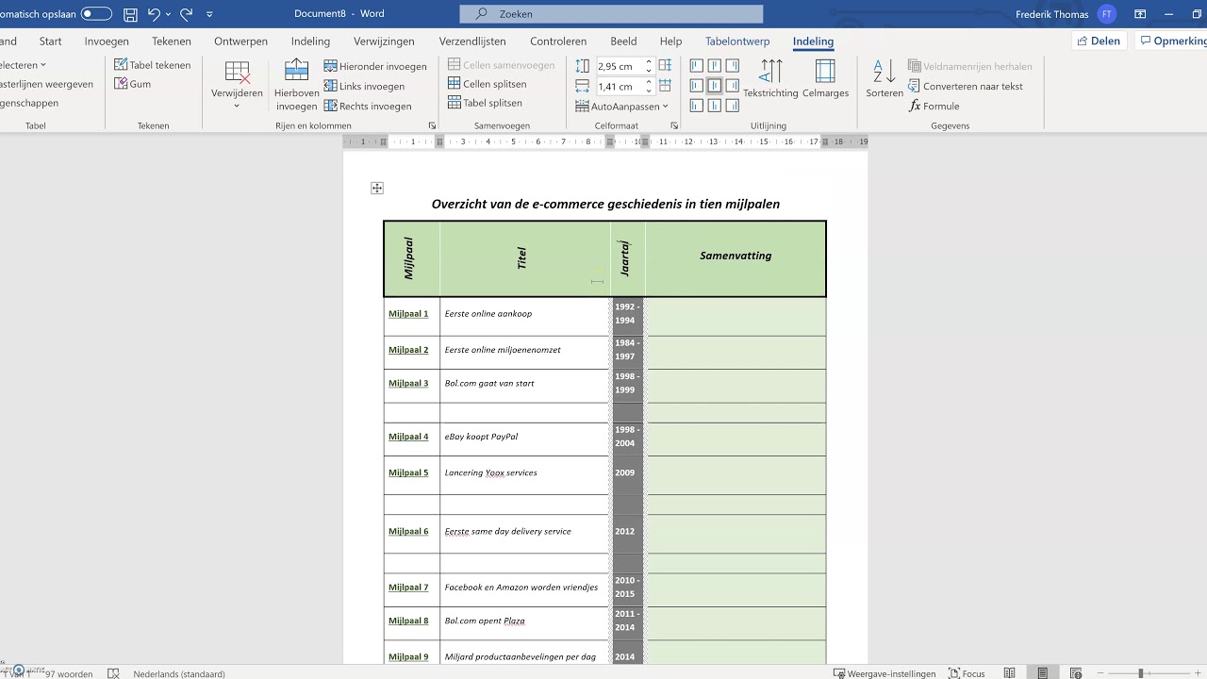Click the distribute rows evenly icon
The width and height of the screenshot is (1207, 679).
point(665,65)
